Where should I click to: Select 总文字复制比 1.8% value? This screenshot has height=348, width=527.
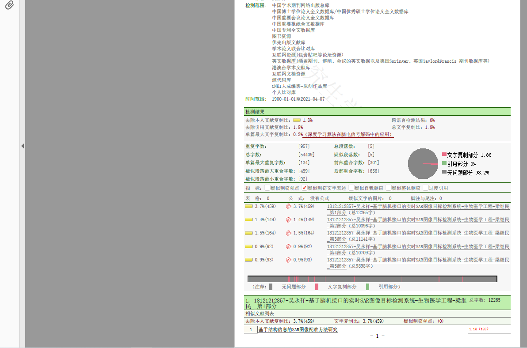point(430,128)
